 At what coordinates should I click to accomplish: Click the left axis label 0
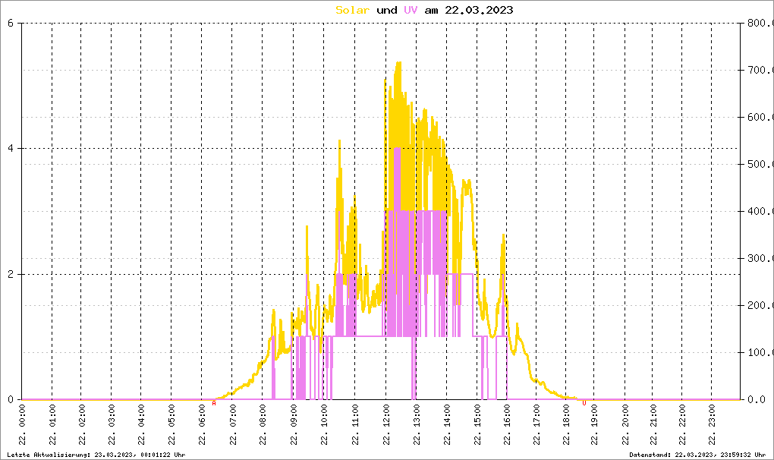click(x=11, y=400)
